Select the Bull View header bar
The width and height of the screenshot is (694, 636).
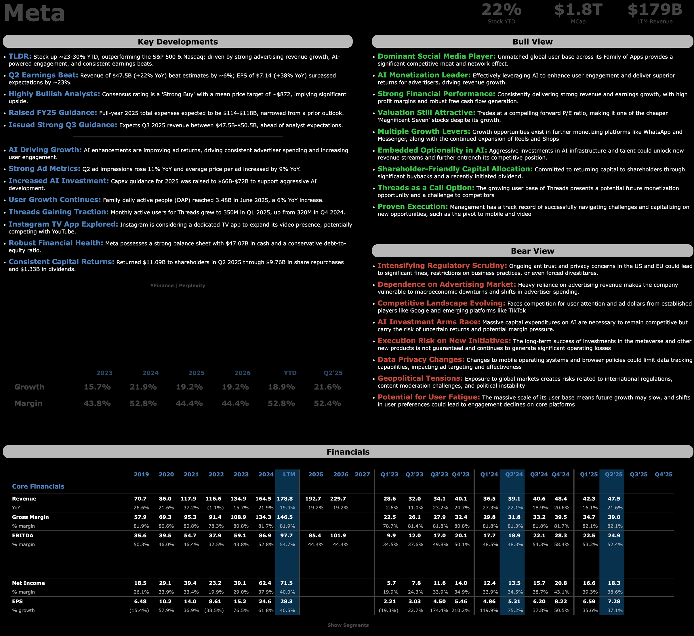532,42
